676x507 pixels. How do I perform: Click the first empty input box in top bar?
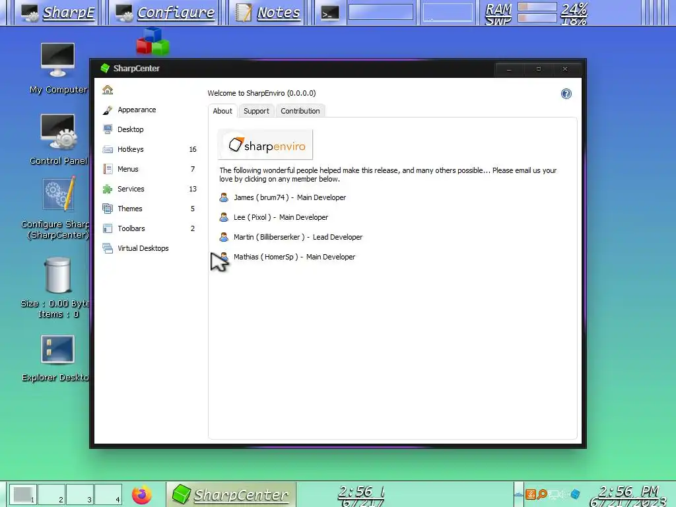coord(381,12)
